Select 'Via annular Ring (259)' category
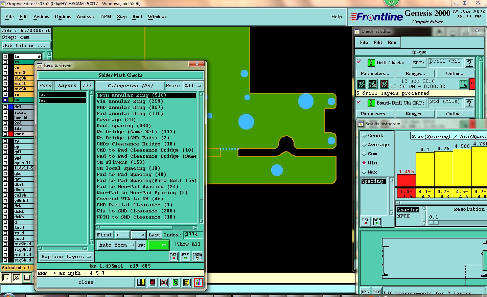The image size is (487, 297). click(146, 101)
